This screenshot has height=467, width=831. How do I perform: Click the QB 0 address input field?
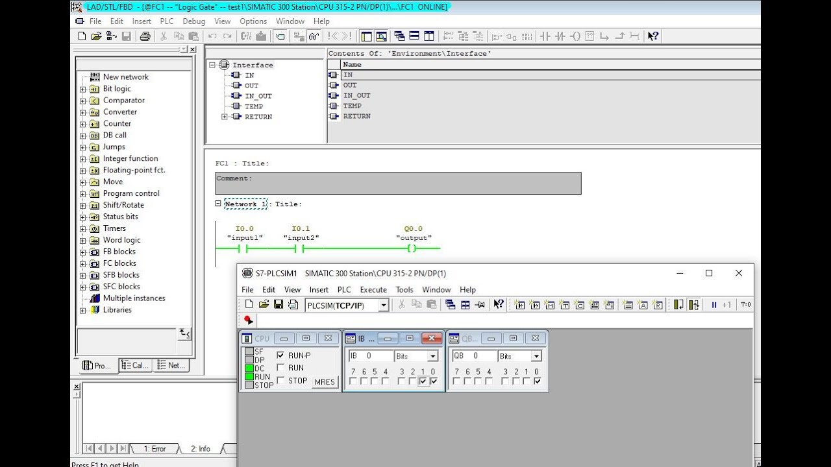coord(475,356)
